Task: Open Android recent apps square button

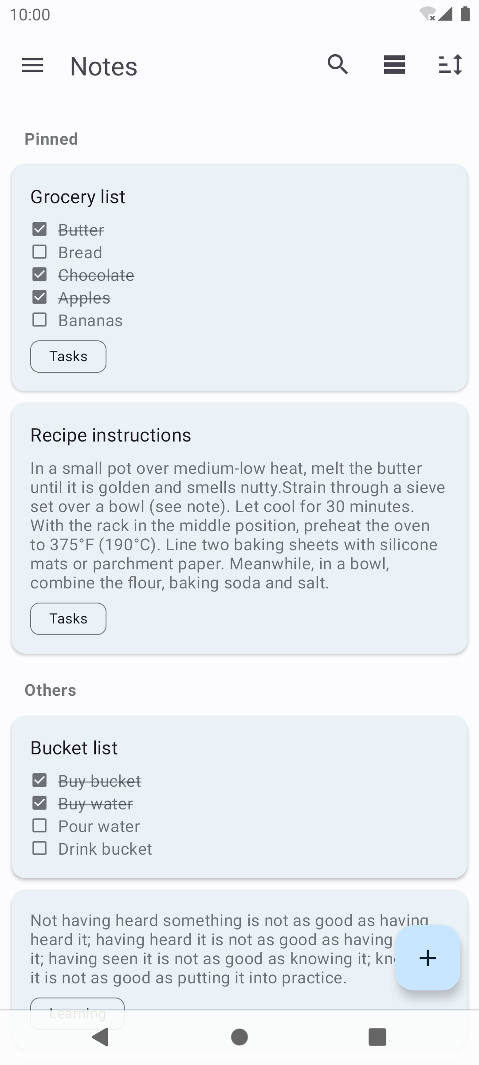Action: (377, 1037)
